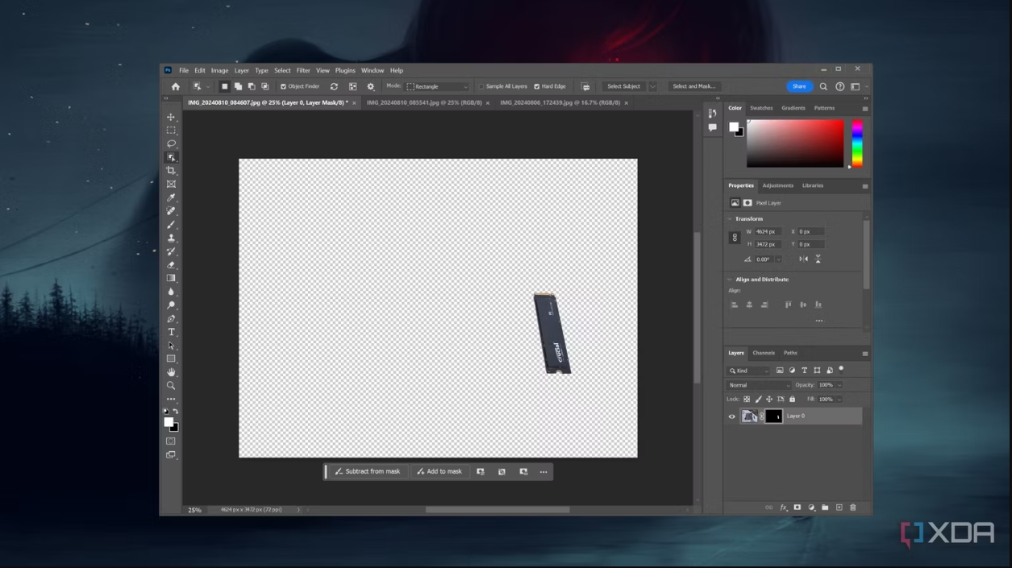Select the Gradient tool
Screen dimensions: 1012x568
click(x=171, y=278)
